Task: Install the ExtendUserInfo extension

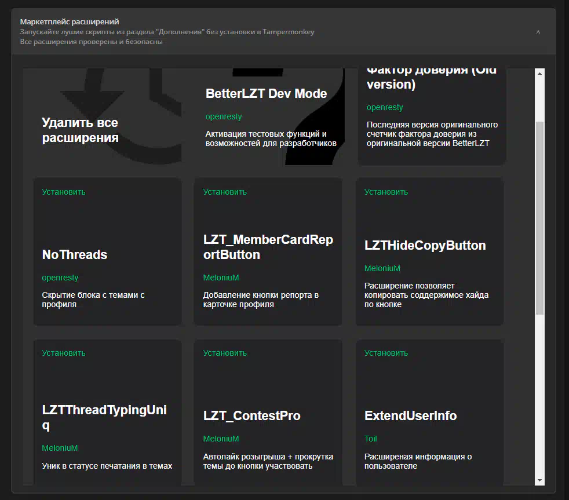Action: click(x=386, y=353)
